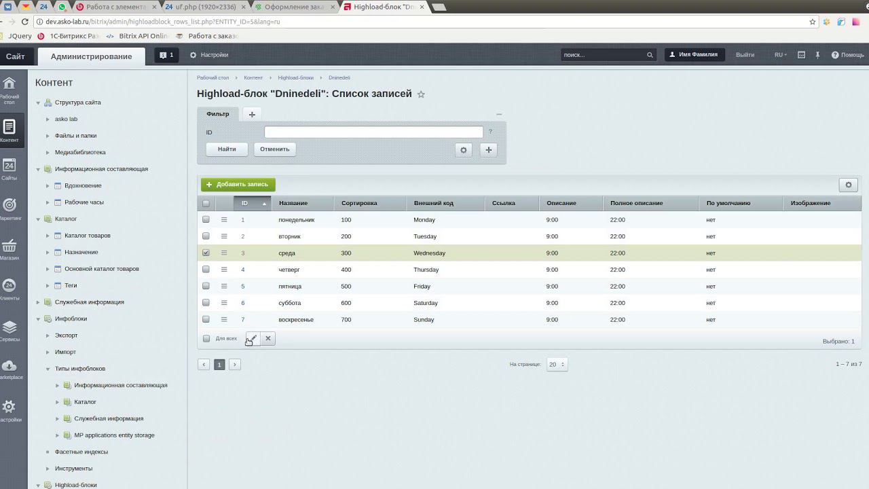
Task: Open the per-page count dropdown
Action: click(x=557, y=365)
